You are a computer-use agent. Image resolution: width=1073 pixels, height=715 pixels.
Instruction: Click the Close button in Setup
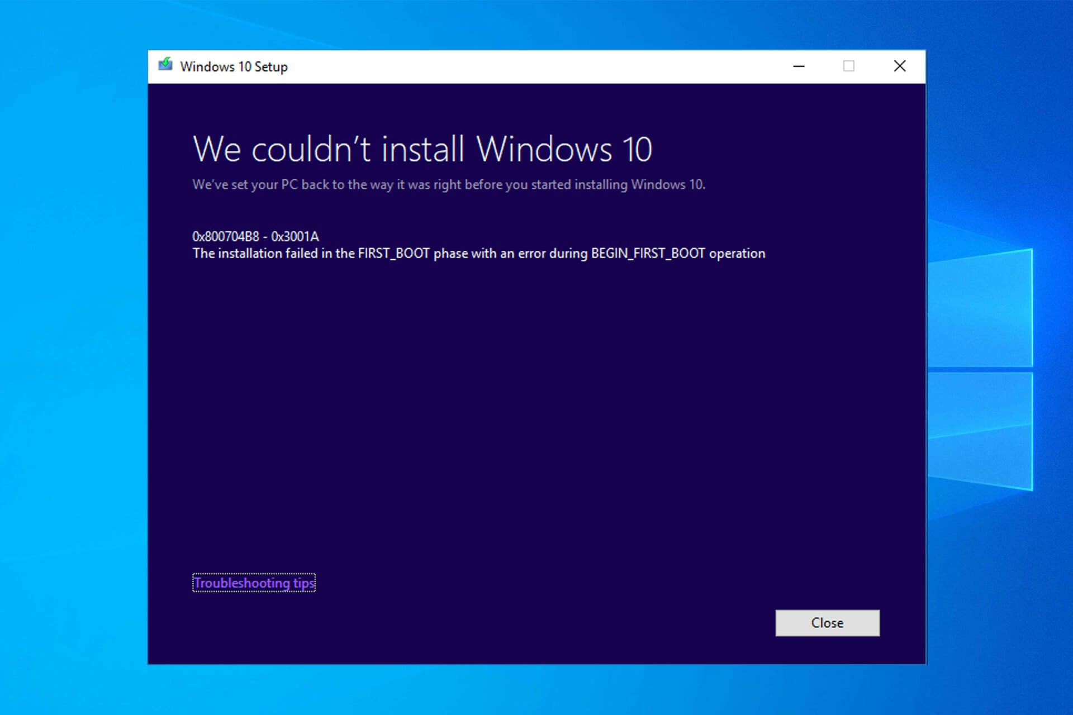click(827, 623)
